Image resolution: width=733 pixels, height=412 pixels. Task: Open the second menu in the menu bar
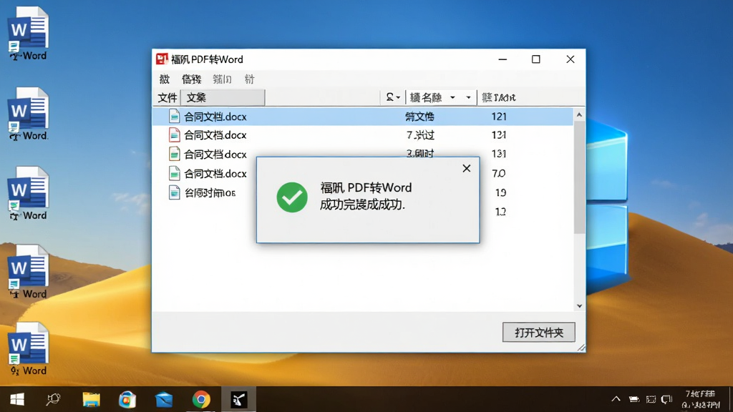[191, 79]
